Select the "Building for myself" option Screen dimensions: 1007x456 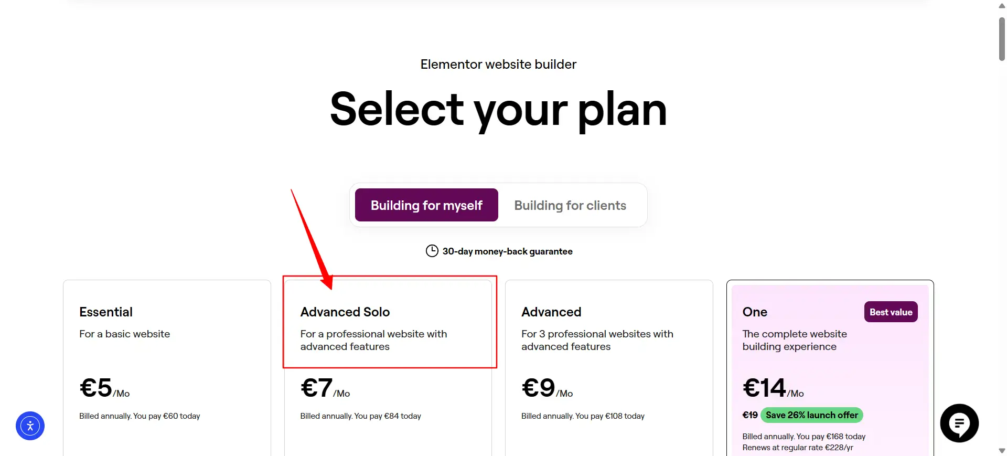[426, 205]
